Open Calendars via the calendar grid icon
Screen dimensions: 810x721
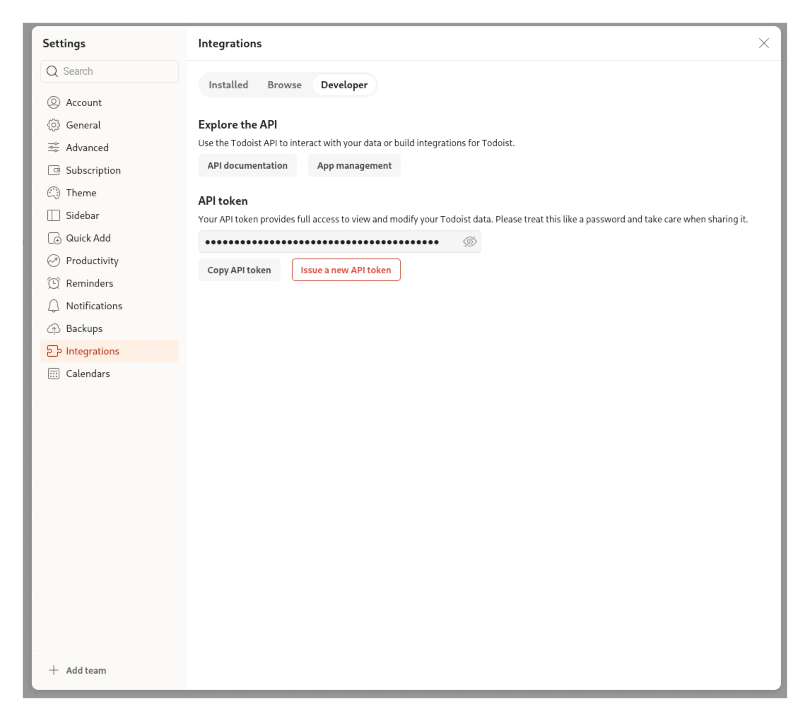pos(54,374)
